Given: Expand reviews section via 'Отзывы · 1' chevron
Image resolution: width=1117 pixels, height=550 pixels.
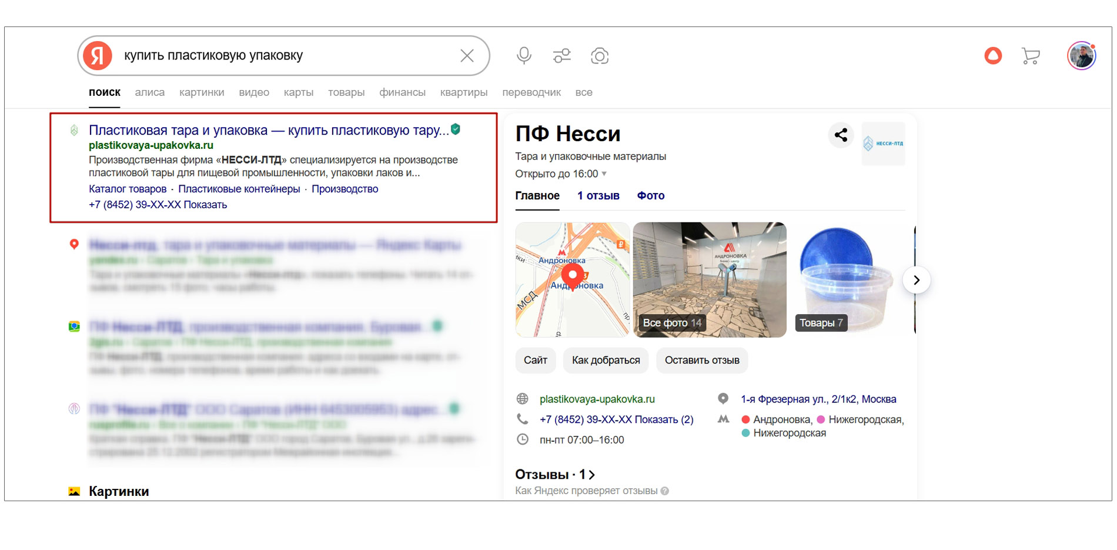Looking at the screenshot, I should (x=591, y=475).
